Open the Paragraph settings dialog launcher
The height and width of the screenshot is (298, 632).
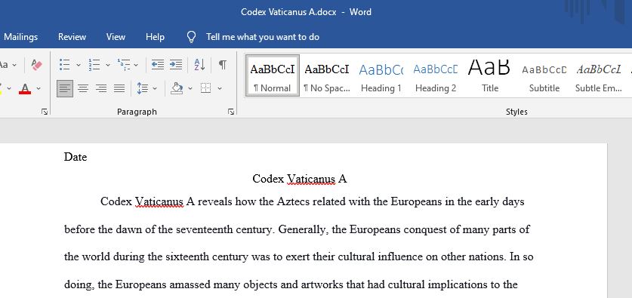pos(231,112)
